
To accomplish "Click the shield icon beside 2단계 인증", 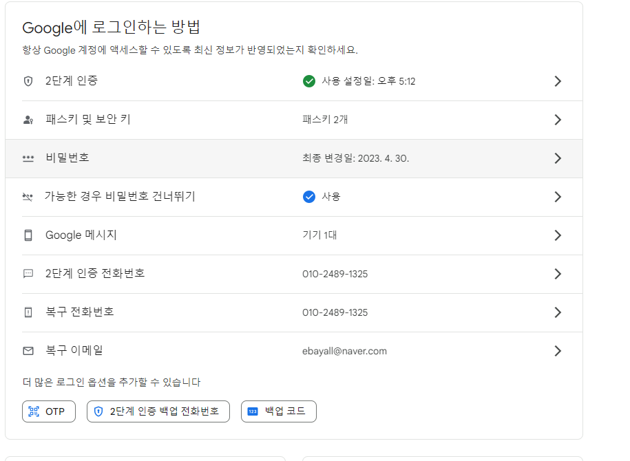I will 28,81.
